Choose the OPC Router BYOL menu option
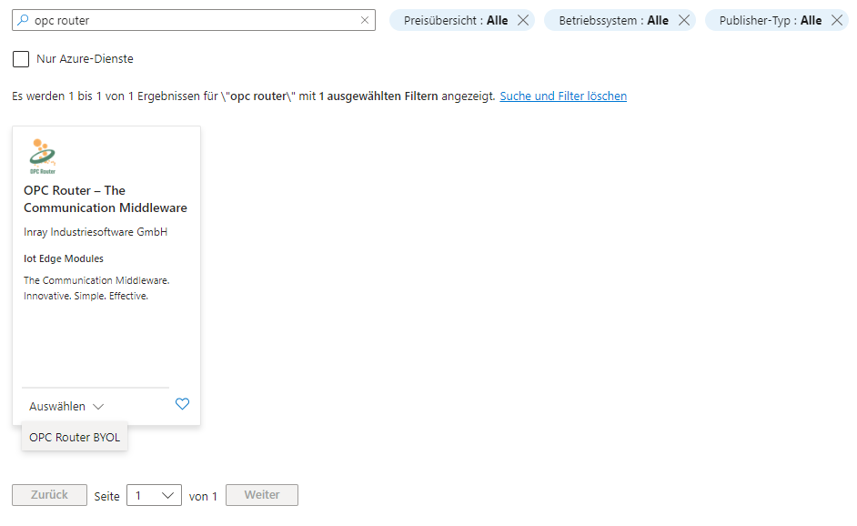The image size is (857, 526). click(x=75, y=437)
